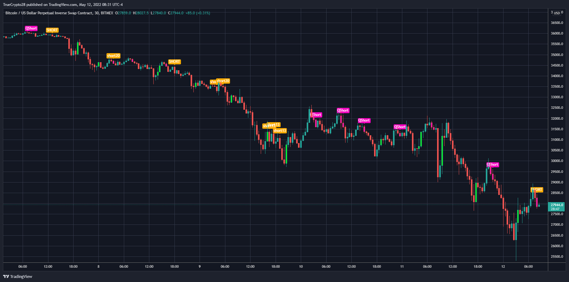The height and width of the screenshot is (282, 569).
Task: Click the bar countdown timer 28:47
Action: pos(556,209)
